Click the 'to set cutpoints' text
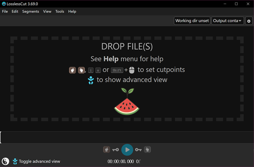This screenshot has width=254, height=167. tap(161, 70)
